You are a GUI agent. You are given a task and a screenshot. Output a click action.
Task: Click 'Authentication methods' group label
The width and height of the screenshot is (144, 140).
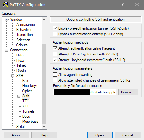coord(70,42)
